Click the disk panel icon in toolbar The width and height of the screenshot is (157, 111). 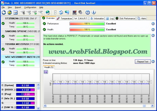click(x=15, y=12)
